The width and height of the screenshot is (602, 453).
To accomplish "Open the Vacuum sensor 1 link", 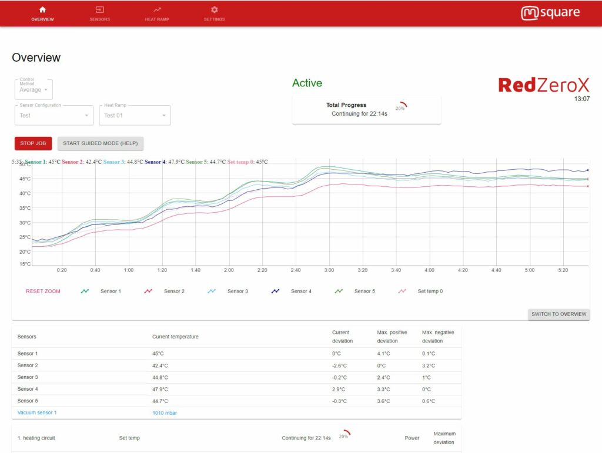I will point(37,412).
